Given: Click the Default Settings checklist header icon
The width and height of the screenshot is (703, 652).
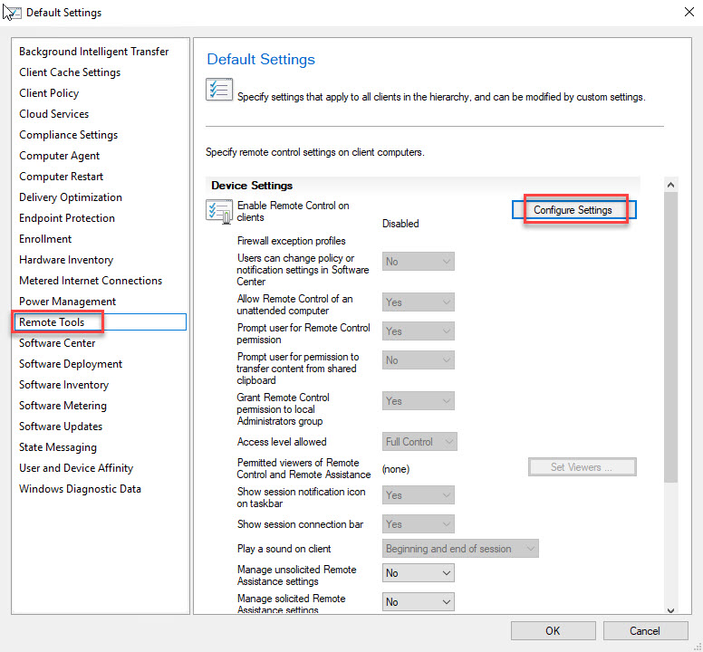Looking at the screenshot, I should (x=219, y=90).
